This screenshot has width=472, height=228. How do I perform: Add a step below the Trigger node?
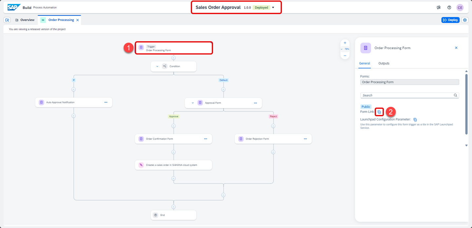click(x=173, y=58)
